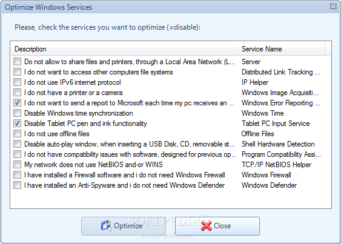
Task: Sort by the Service Name column header
Action: pyautogui.click(x=281, y=49)
